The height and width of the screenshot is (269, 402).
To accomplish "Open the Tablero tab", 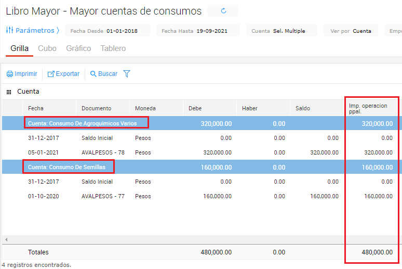I will pyautogui.click(x=113, y=48).
